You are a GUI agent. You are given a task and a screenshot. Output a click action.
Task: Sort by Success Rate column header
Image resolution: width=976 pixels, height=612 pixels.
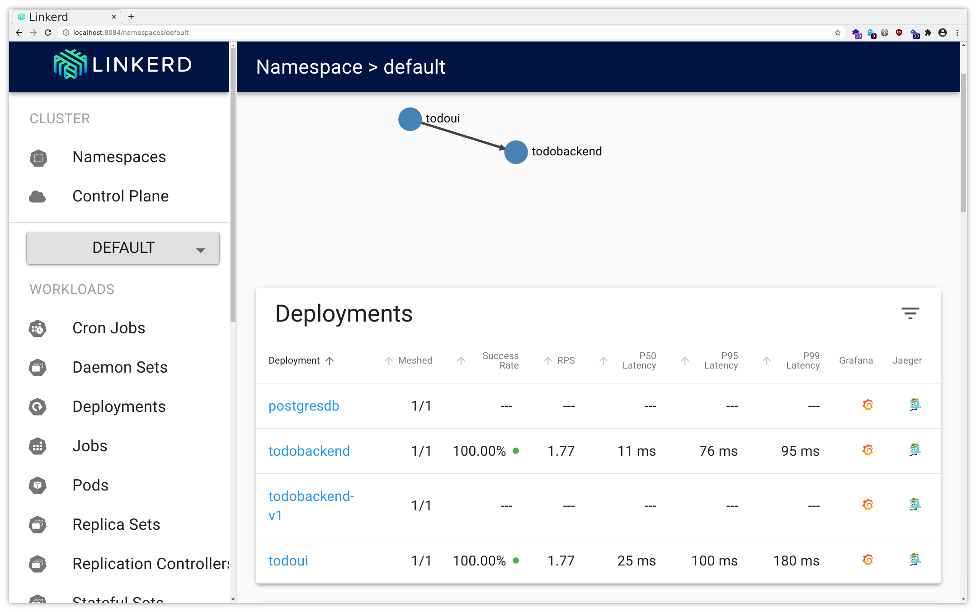500,360
